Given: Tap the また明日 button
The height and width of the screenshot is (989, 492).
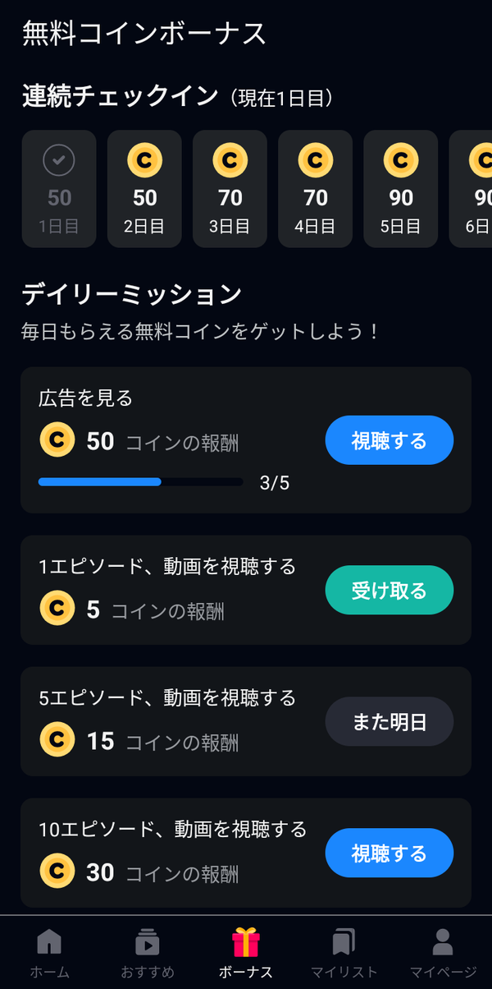Looking at the screenshot, I should click(x=389, y=721).
